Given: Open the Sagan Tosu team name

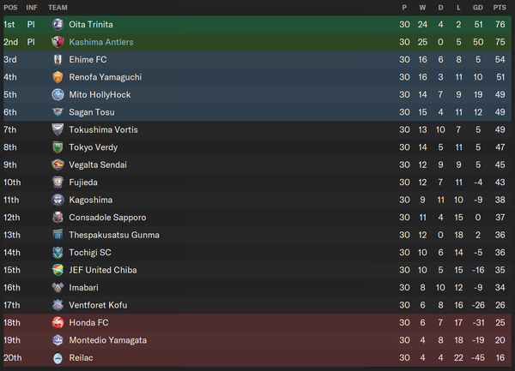Looking at the screenshot, I should [92, 112].
